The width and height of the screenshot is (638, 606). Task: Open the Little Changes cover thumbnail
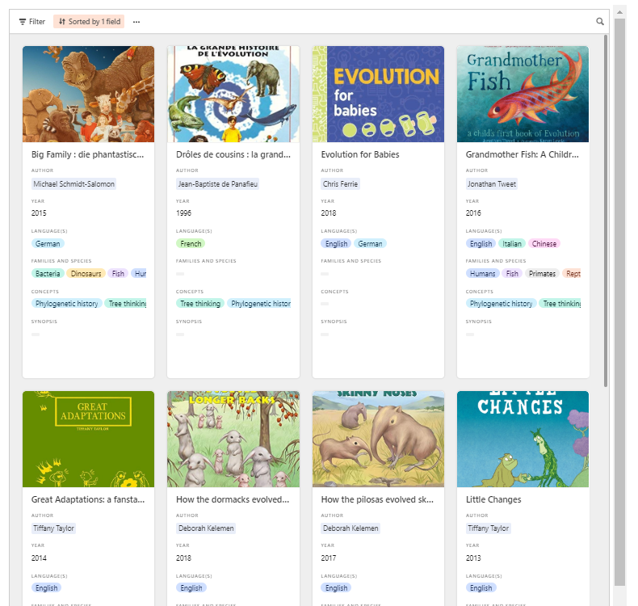coord(523,439)
